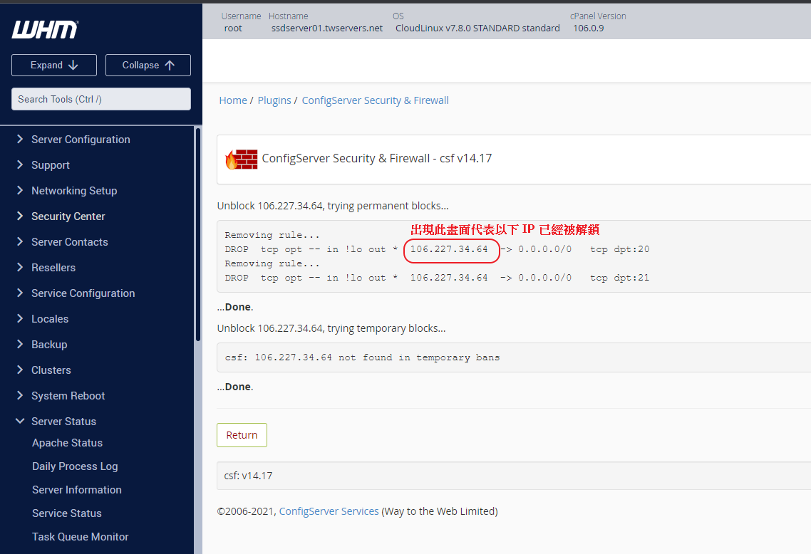Open ConfigServer Security & Firewall breadcrumb

pos(375,100)
